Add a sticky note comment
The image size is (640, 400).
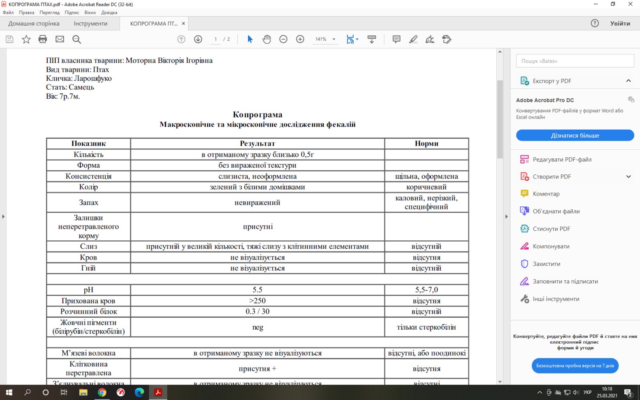[x=396, y=39]
